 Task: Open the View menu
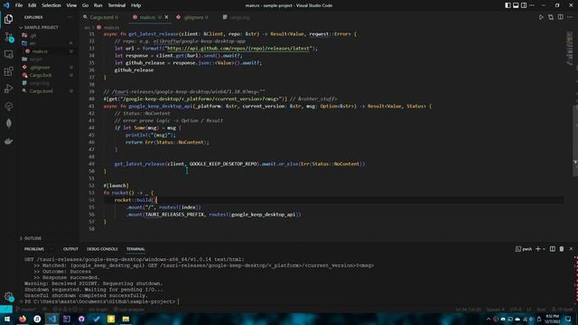71,5
